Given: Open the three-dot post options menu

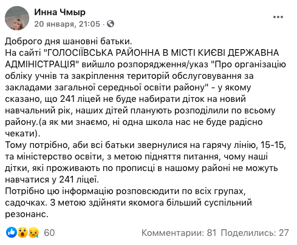Looking at the screenshot, I should [278, 17].
